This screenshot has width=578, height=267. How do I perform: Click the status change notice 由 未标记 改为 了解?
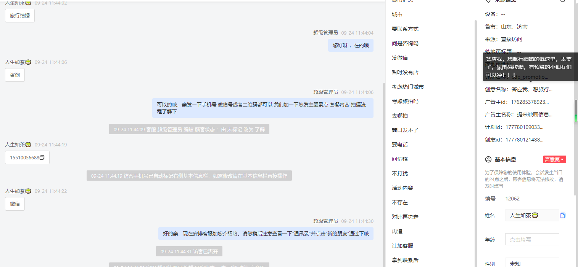189,129
